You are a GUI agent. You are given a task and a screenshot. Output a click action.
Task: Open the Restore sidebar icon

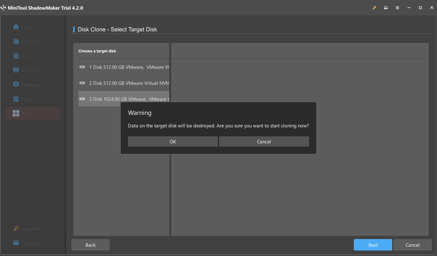16,70
